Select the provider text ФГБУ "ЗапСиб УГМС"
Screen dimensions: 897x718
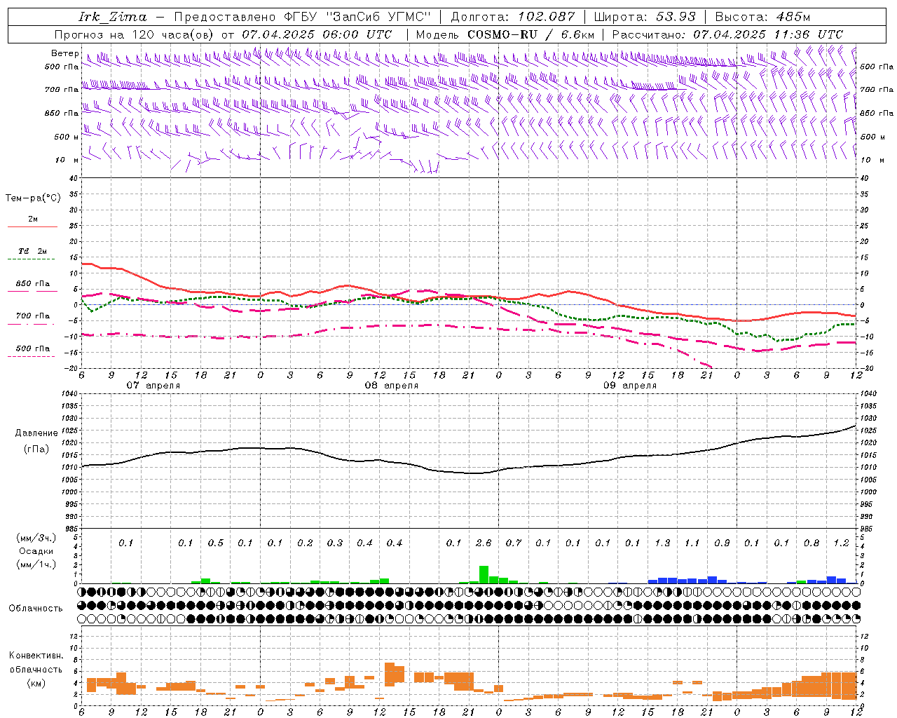(357, 17)
